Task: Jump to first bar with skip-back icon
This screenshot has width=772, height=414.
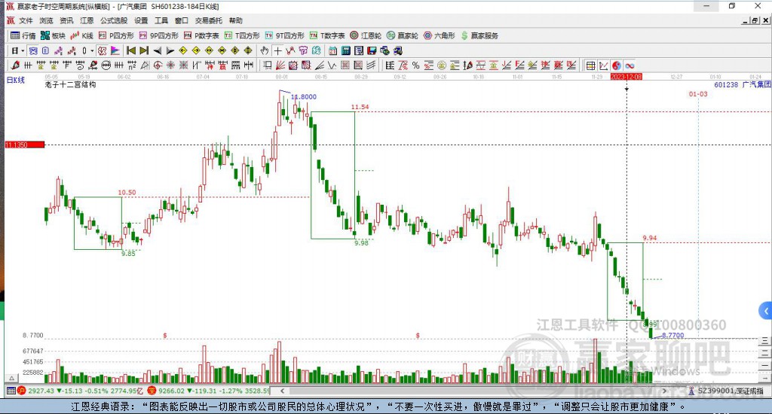Action: (x=131, y=50)
